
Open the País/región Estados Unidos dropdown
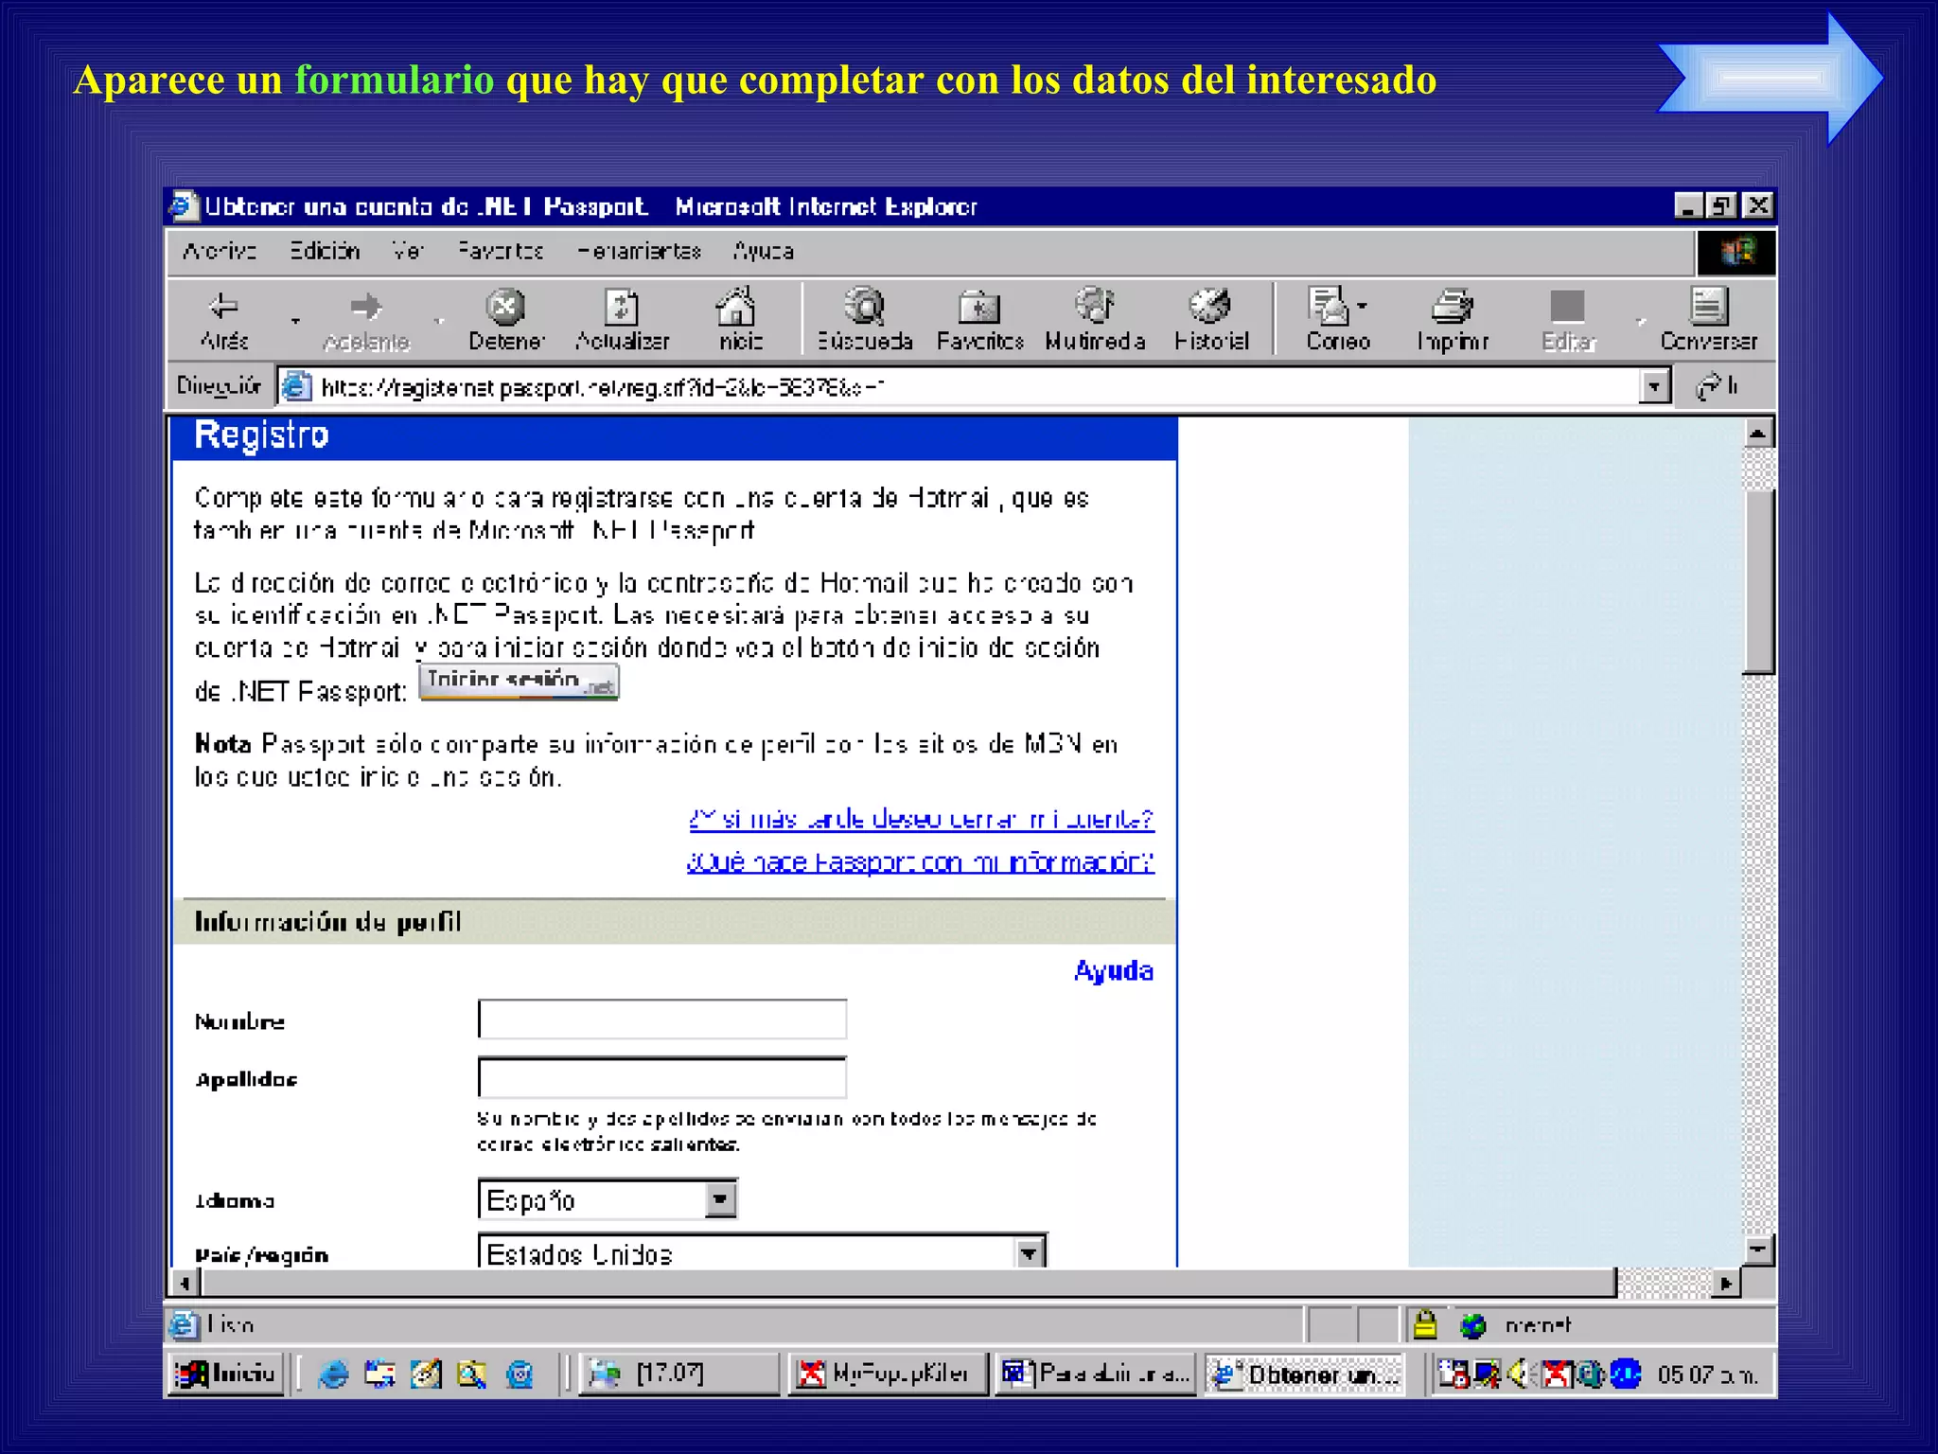click(x=763, y=1251)
